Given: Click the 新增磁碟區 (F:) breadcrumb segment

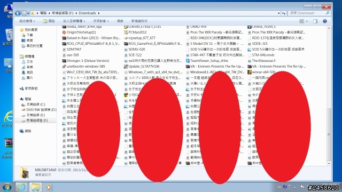Looking at the screenshot, I should click(x=63, y=13).
